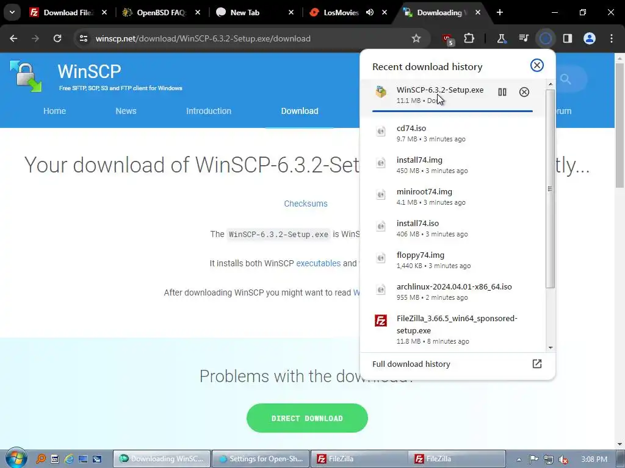Viewport: 625px width, 468px height.
Task: Click the downloads progress icon in toolbar
Action: point(546,38)
